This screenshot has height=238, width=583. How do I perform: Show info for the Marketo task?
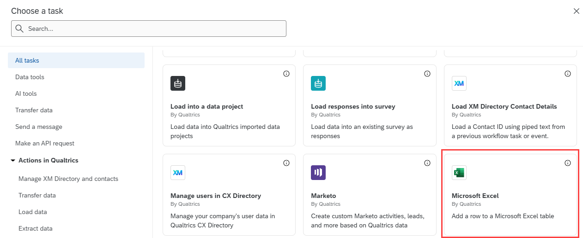[x=427, y=163]
